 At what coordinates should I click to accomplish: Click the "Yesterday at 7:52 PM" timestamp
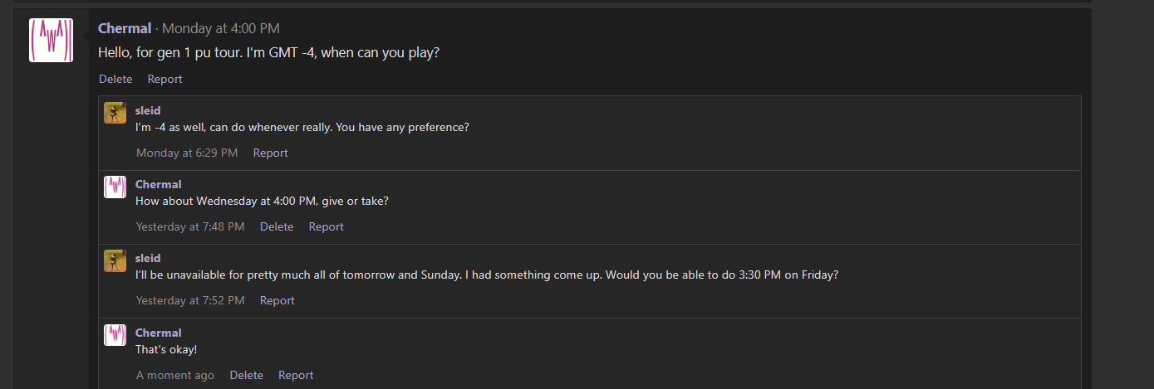[x=190, y=300]
